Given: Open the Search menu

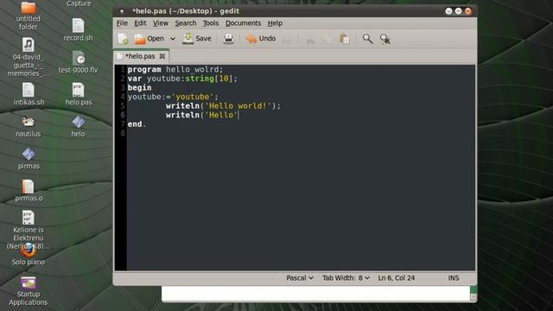Looking at the screenshot, I should (186, 23).
